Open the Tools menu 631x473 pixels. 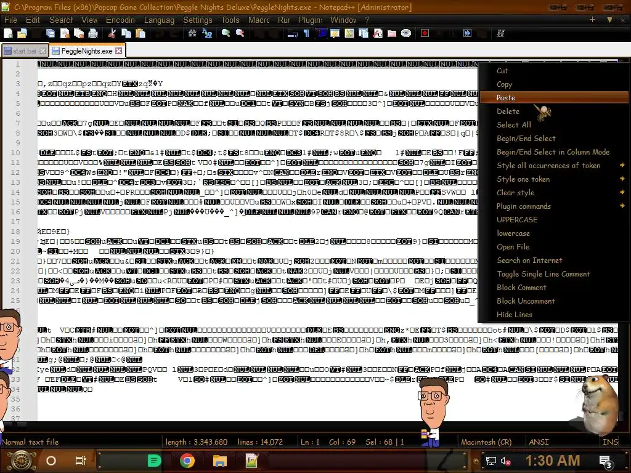click(x=230, y=20)
